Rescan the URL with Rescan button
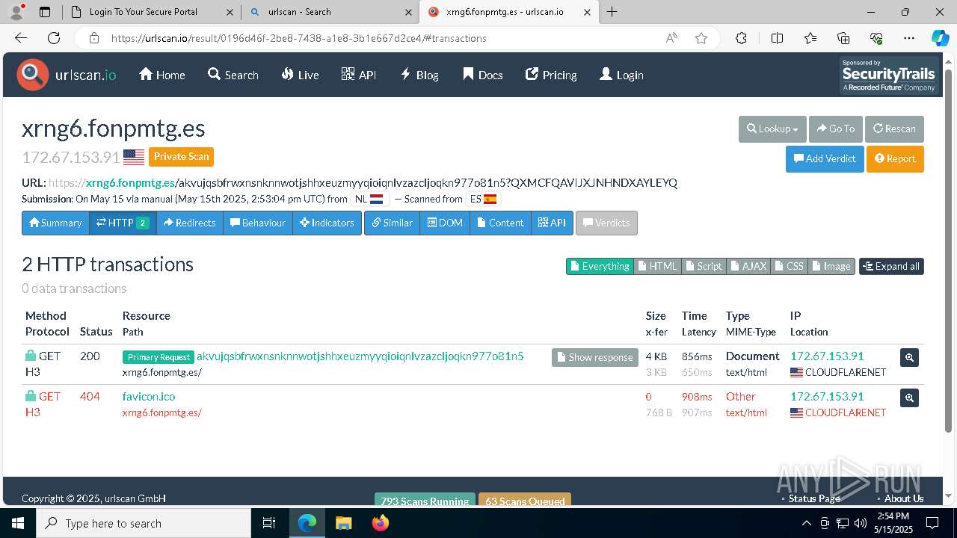The height and width of the screenshot is (538, 957). coord(894,129)
